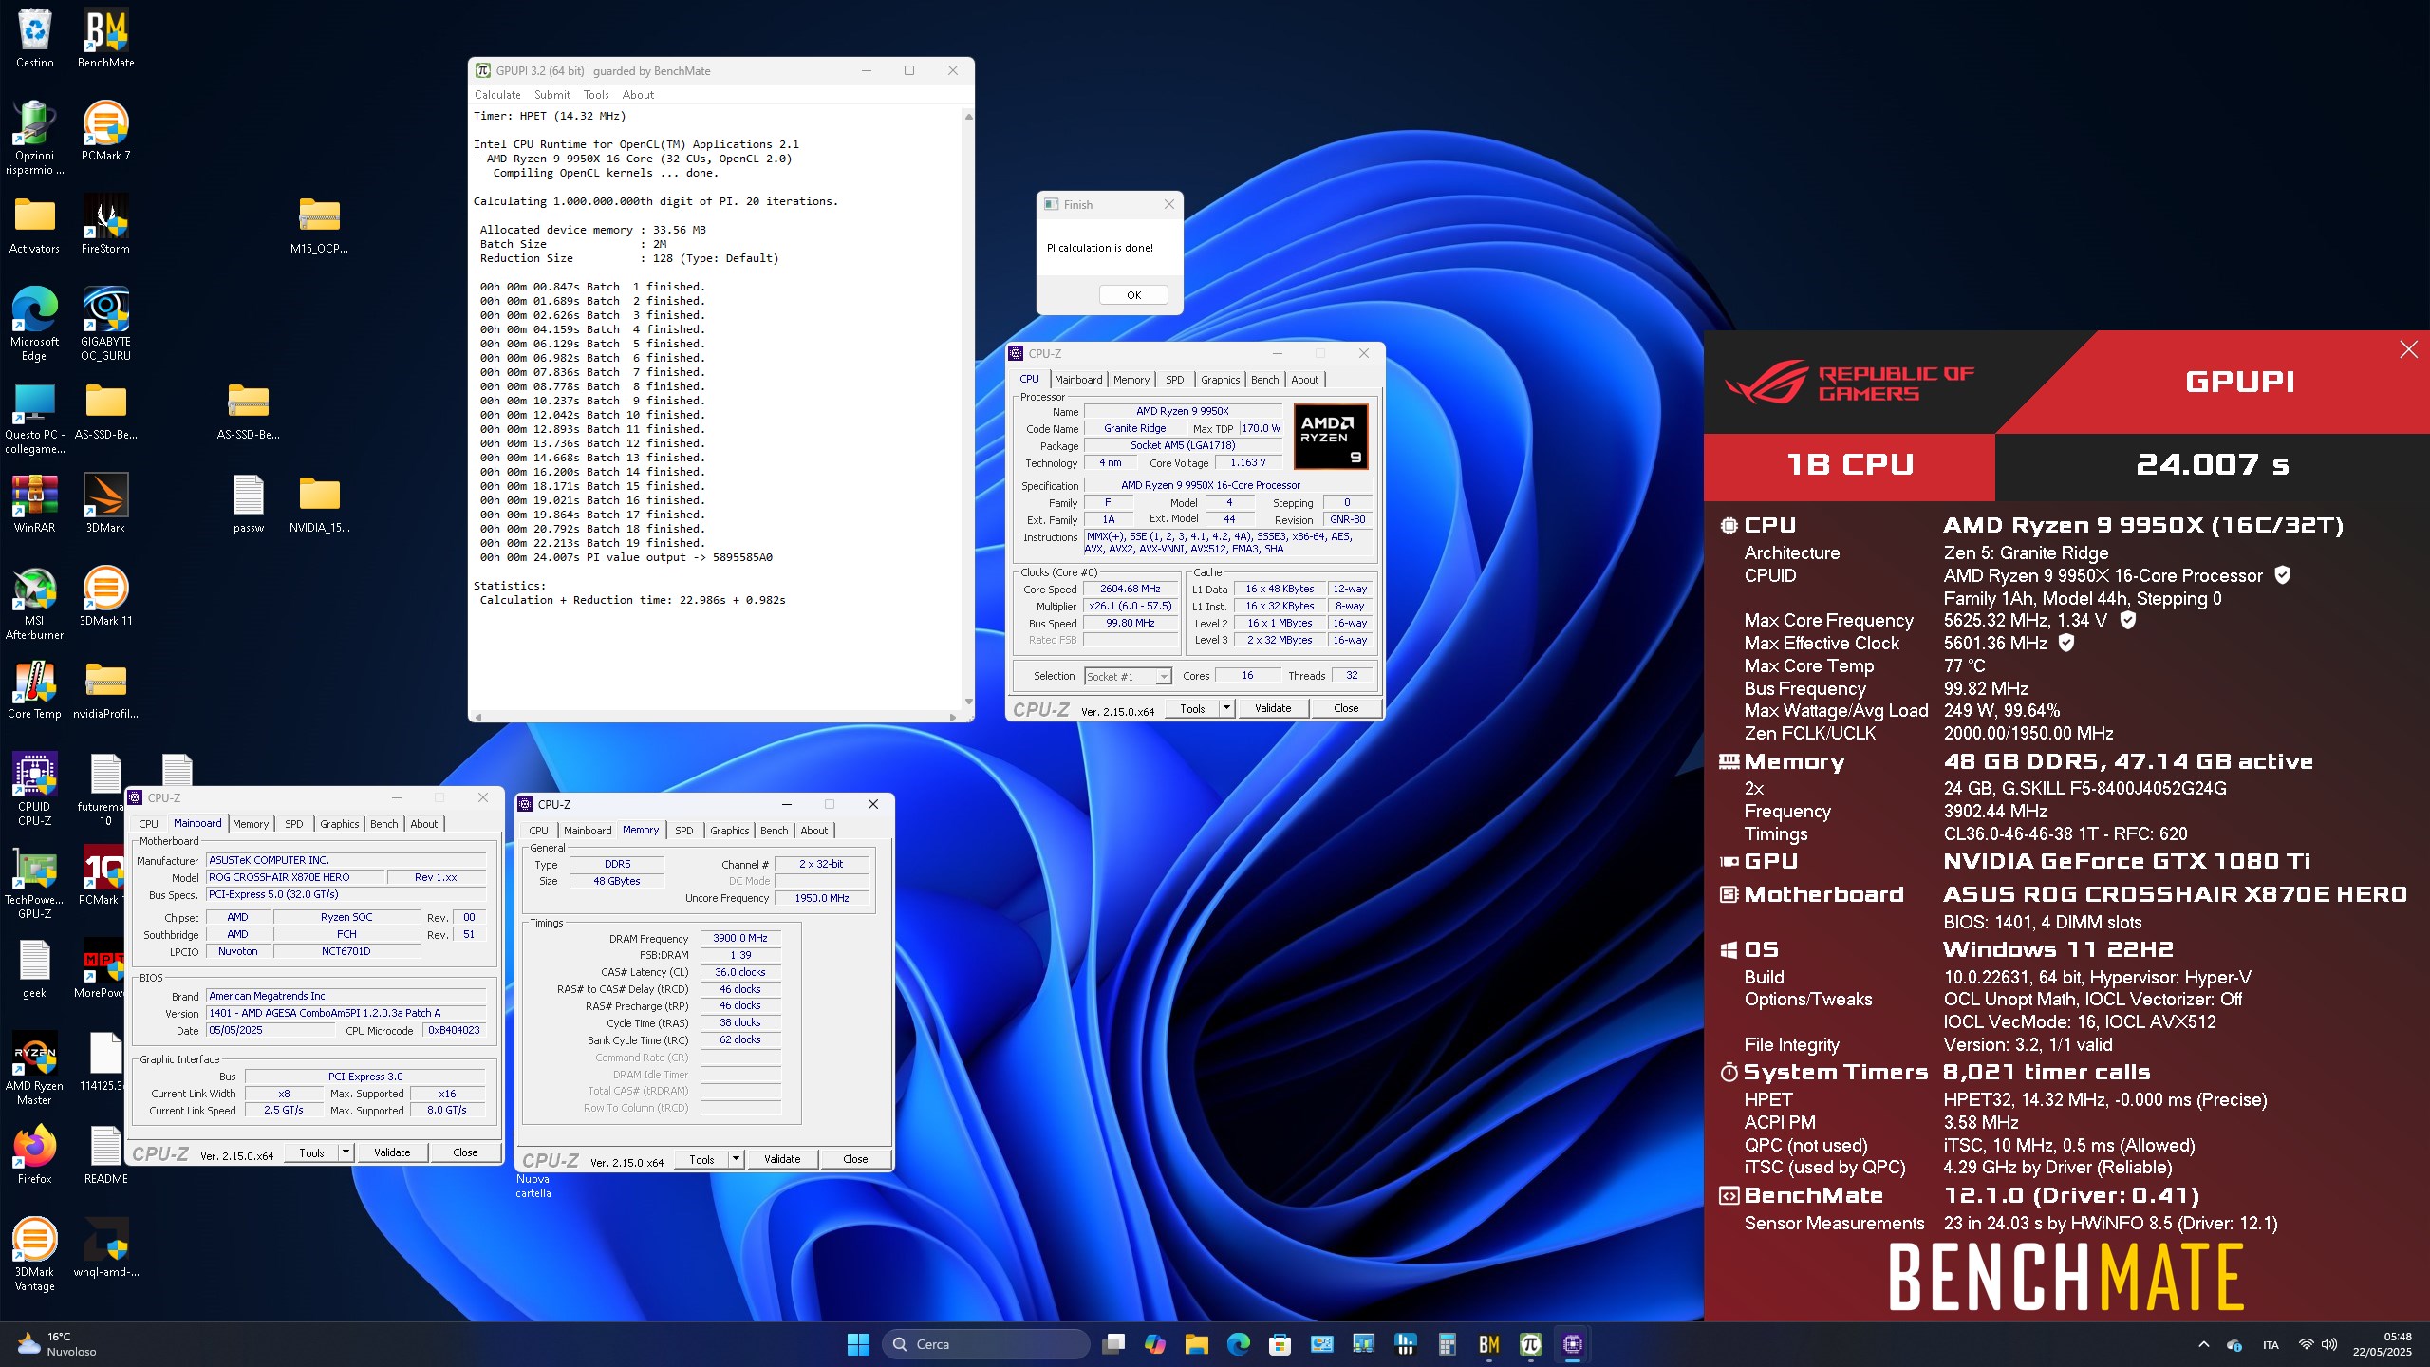2430x1367 pixels.
Task: Open the Firefox desktop shortcut
Action: [x=34, y=1154]
